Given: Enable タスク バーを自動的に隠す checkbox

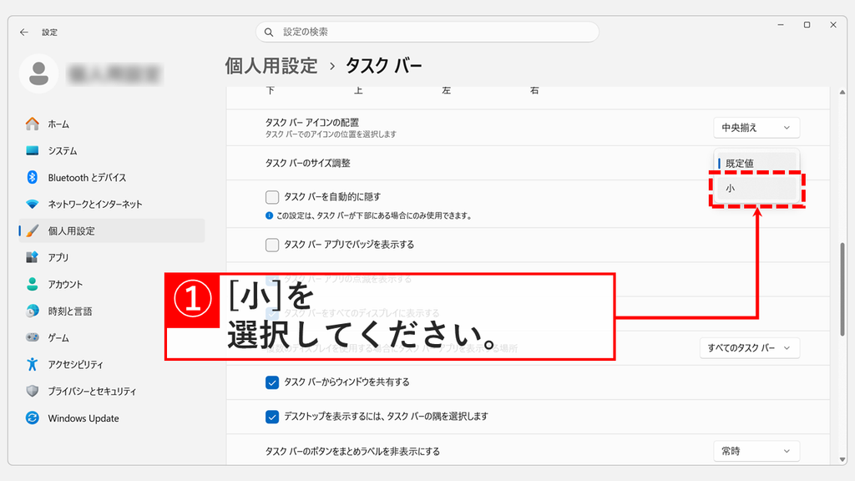Looking at the screenshot, I should (272, 197).
